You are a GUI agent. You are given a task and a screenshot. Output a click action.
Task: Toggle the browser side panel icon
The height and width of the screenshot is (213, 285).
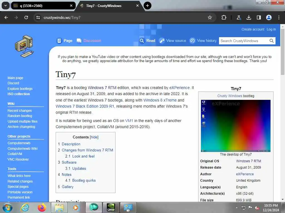(x=259, y=17)
